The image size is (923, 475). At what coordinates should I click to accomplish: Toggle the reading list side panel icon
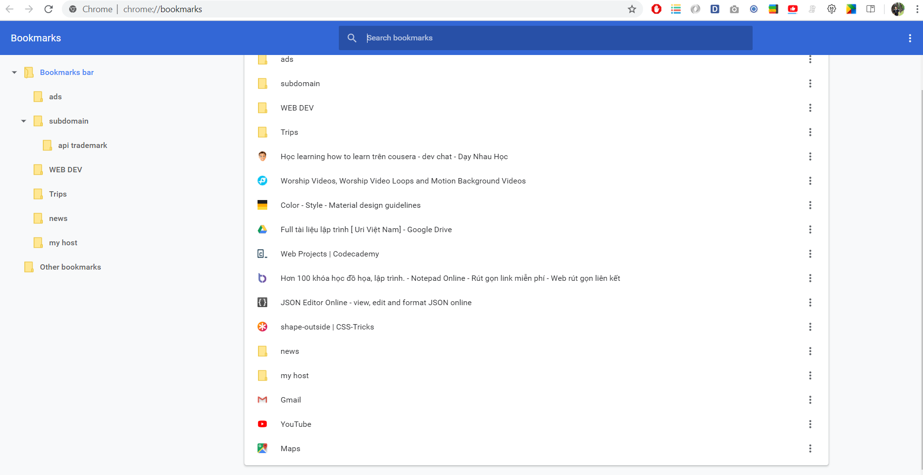pos(871,9)
